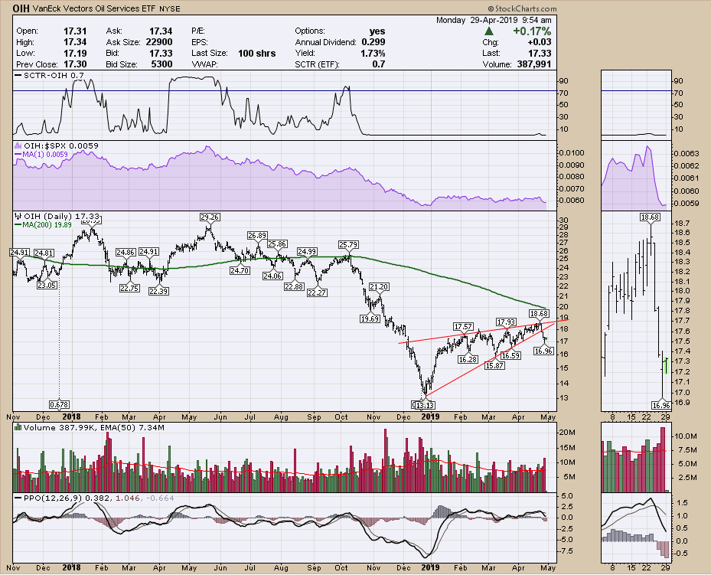The height and width of the screenshot is (575, 711).
Task: Click the Volume value 387,991
Action: pos(534,64)
